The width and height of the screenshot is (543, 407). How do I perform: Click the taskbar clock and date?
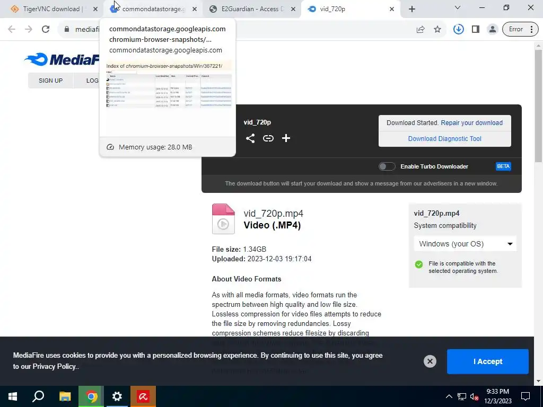(497, 396)
